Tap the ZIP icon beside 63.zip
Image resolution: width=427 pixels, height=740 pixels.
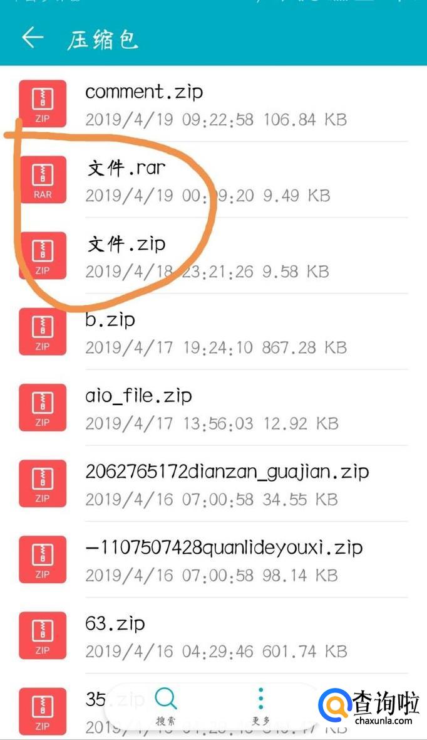tap(43, 636)
